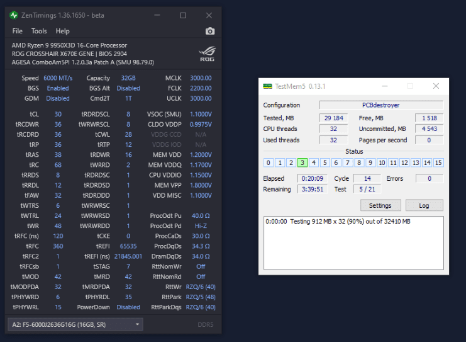Close the TestMem5 window
This screenshot has width=466, height=342.
click(436, 86)
